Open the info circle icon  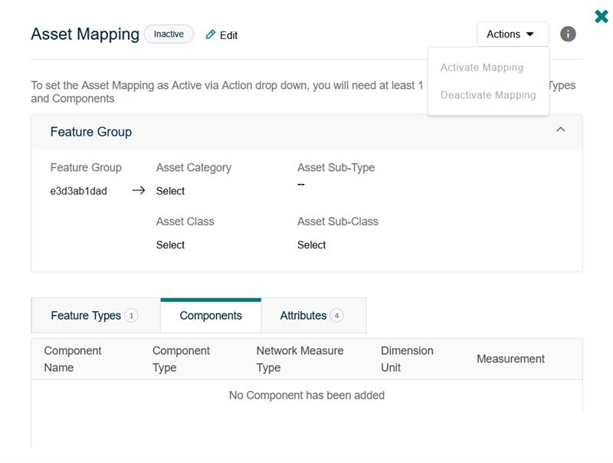coord(568,34)
